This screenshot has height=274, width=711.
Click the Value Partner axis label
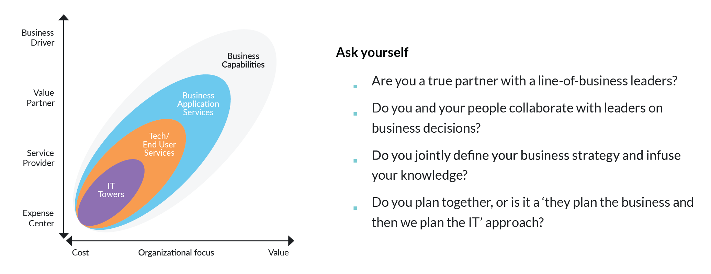click(41, 98)
